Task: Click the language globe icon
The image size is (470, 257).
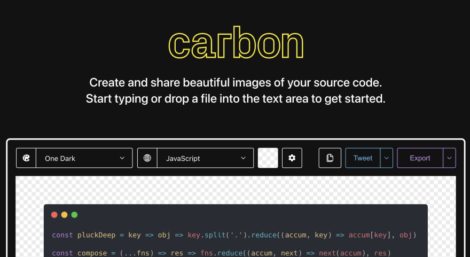Action: (147, 158)
